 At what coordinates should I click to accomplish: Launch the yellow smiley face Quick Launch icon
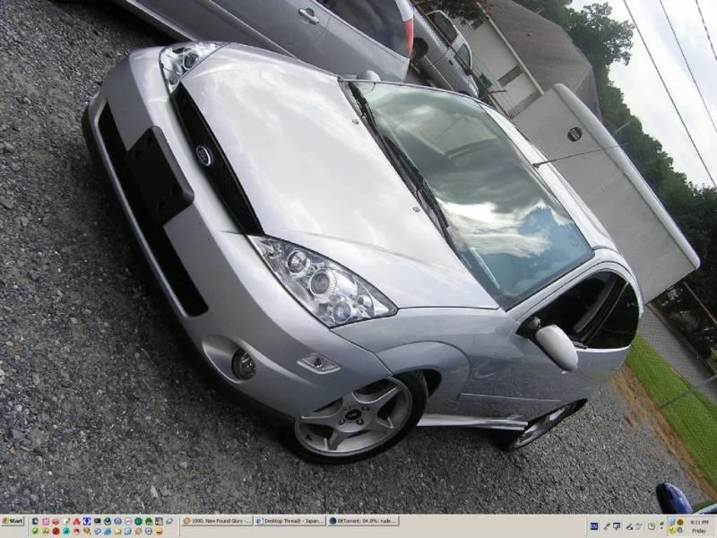(160, 531)
